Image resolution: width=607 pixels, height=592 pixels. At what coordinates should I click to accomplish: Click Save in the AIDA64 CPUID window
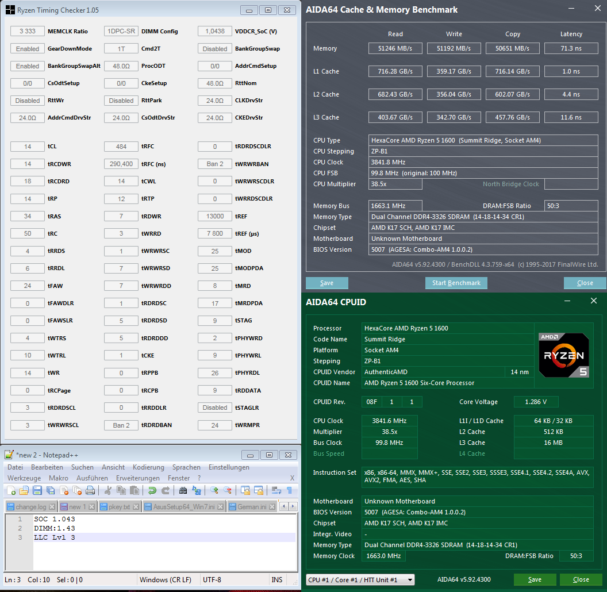pyautogui.click(x=535, y=579)
